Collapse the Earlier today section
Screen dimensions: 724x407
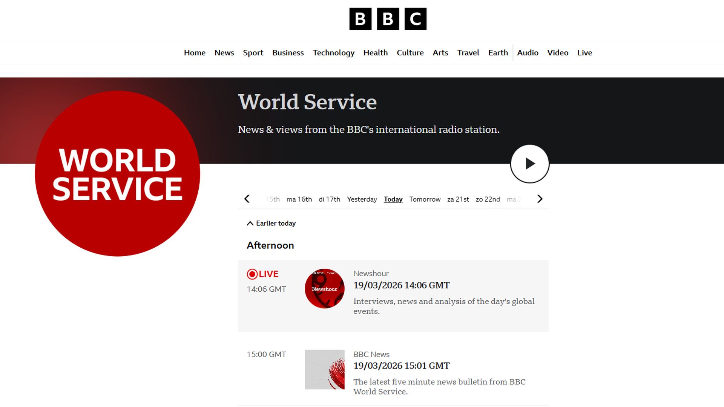tap(271, 223)
